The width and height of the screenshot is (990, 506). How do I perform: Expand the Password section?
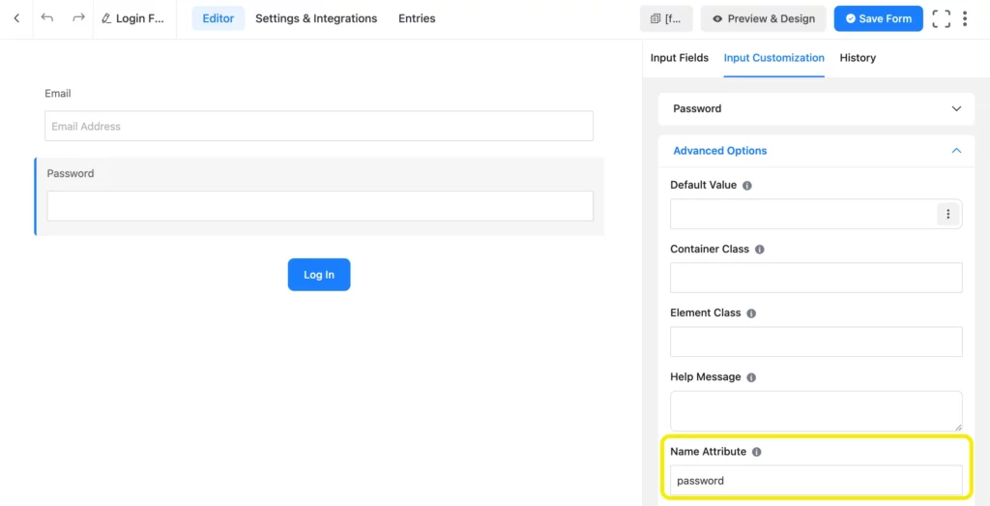click(x=816, y=108)
